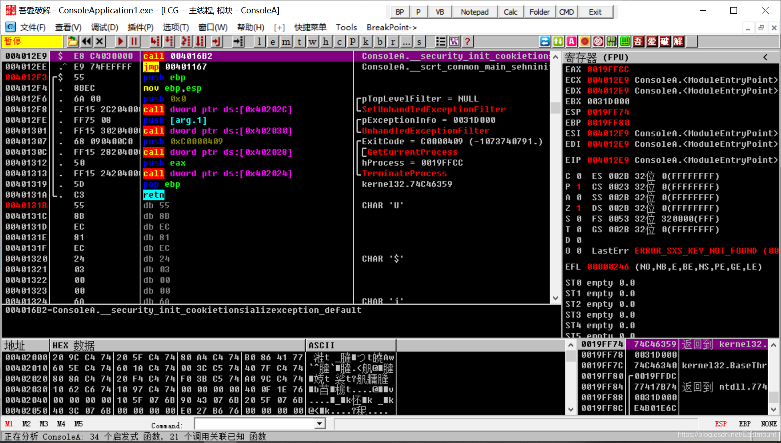
Task: Open breakpoints window with 'b' button
Action: (x=379, y=42)
